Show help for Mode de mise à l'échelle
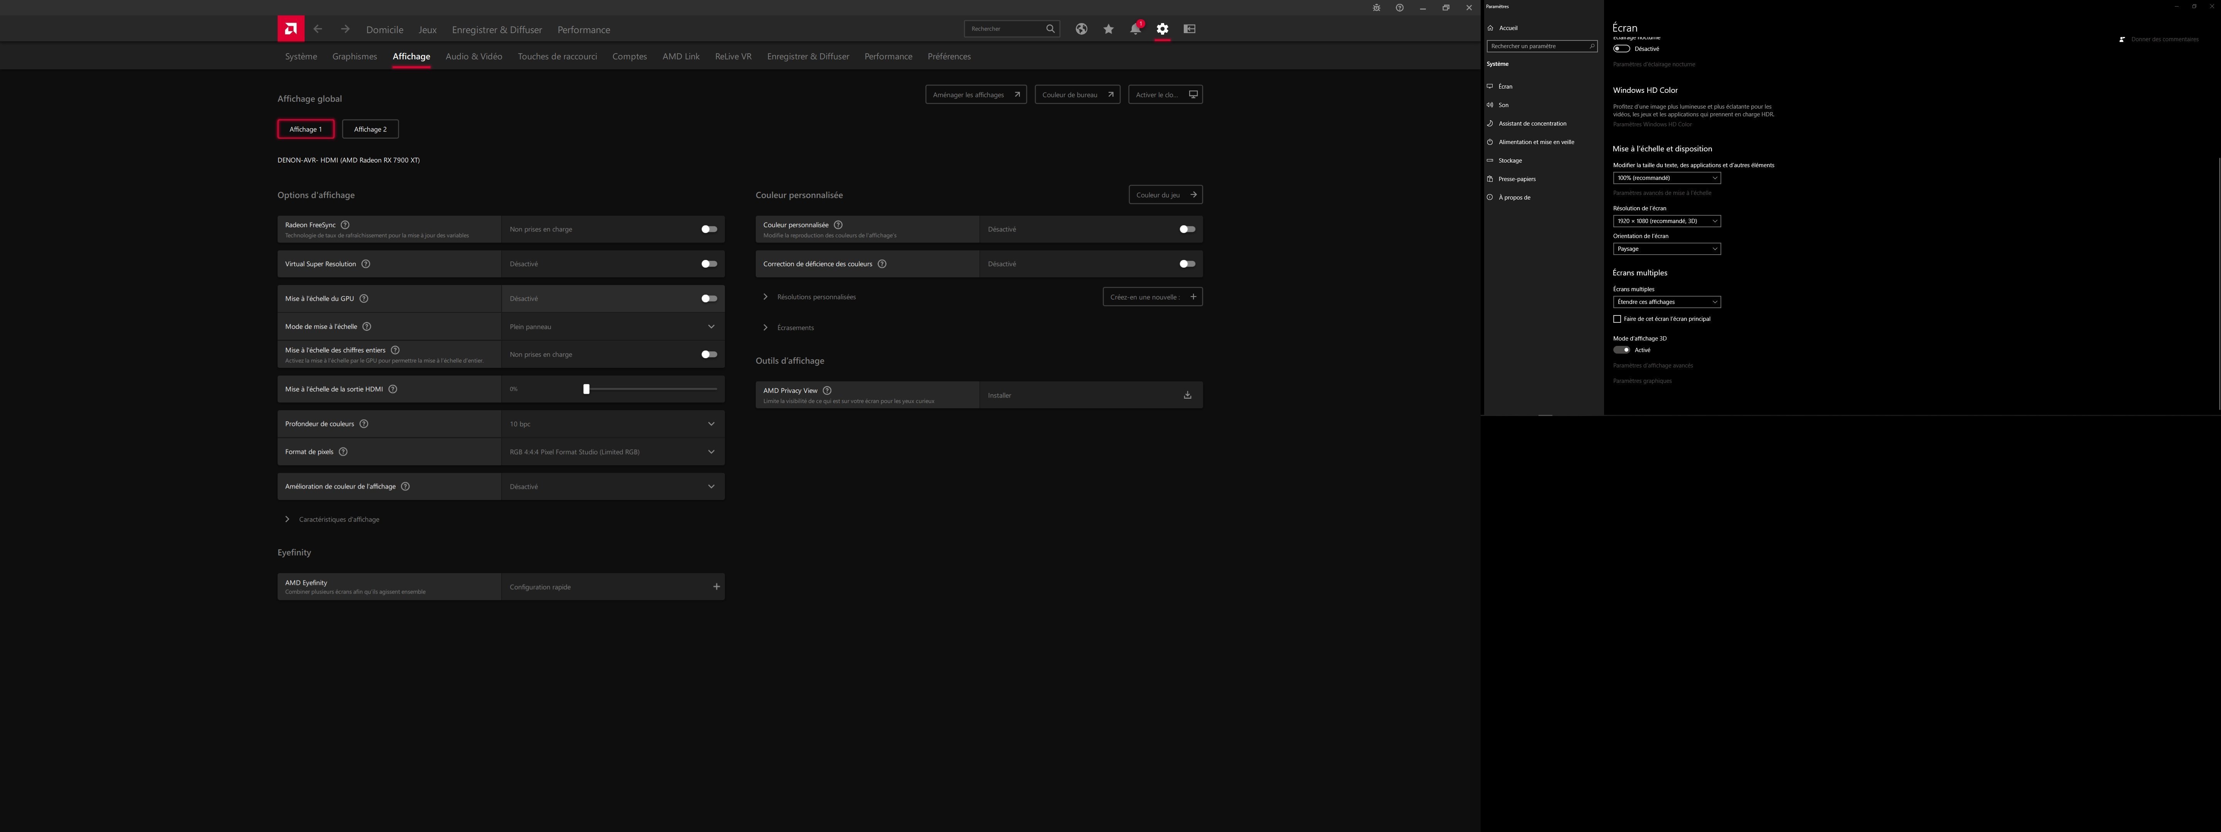This screenshot has height=832, width=2221. (x=366, y=326)
